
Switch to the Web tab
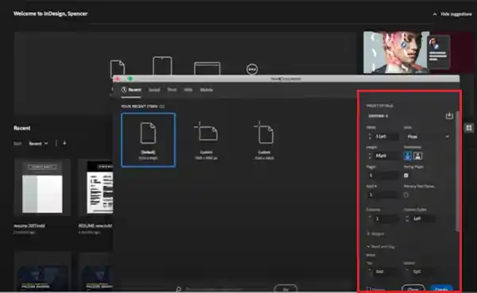(188, 90)
